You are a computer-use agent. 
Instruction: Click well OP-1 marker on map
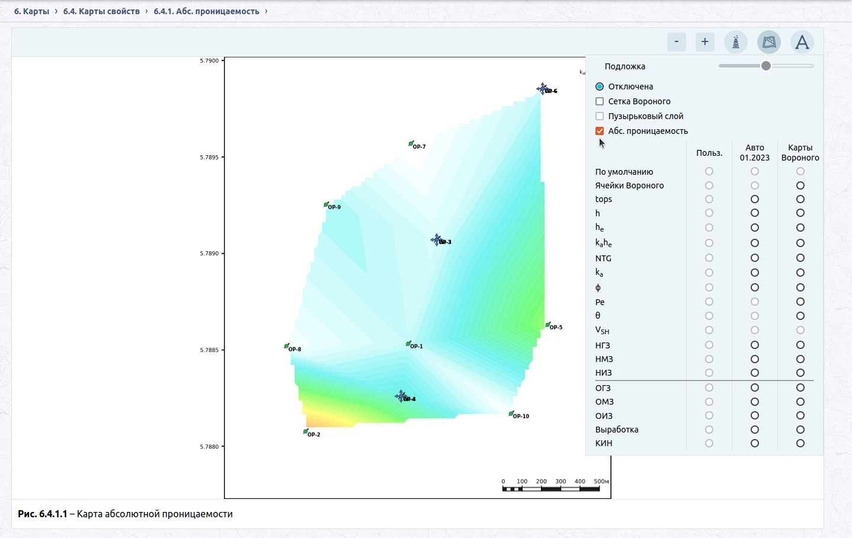point(408,344)
